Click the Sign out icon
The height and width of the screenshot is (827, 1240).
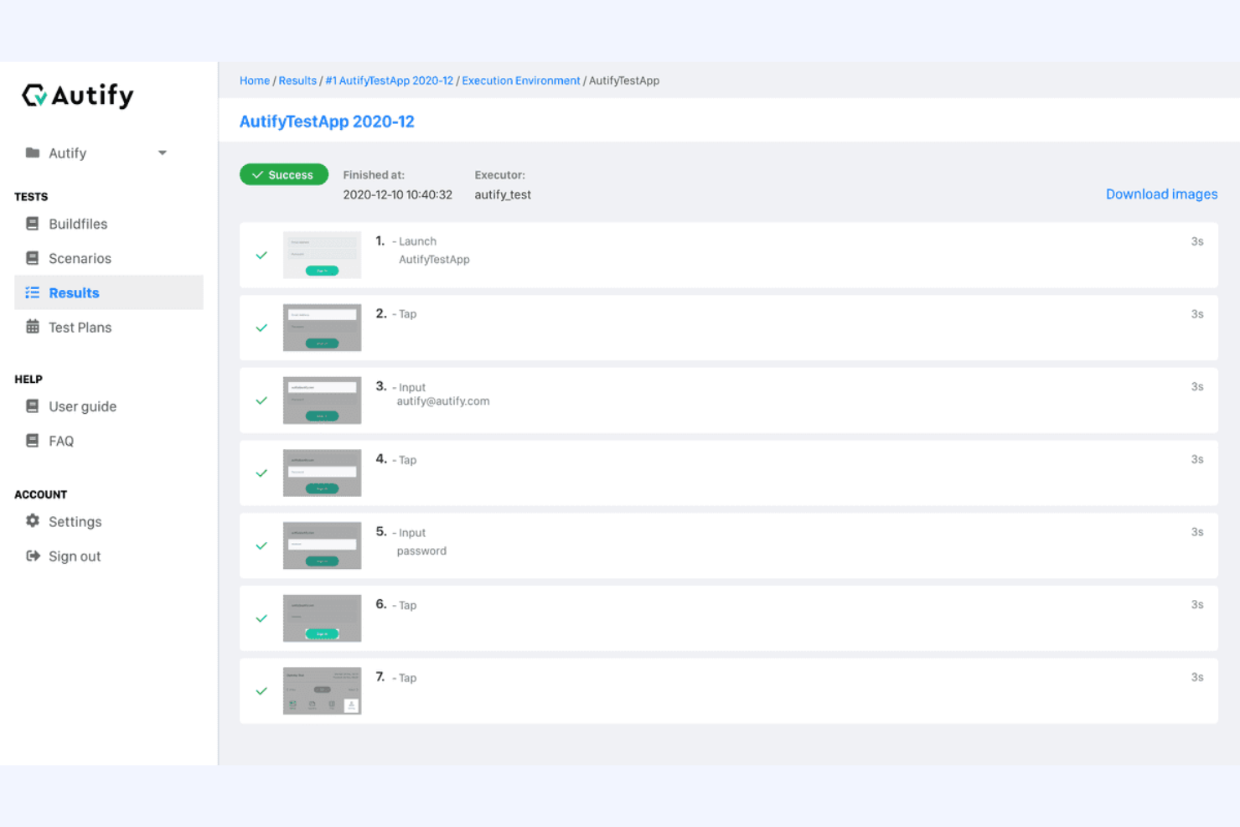point(33,556)
